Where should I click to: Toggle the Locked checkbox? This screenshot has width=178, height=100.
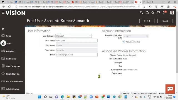(132, 42)
